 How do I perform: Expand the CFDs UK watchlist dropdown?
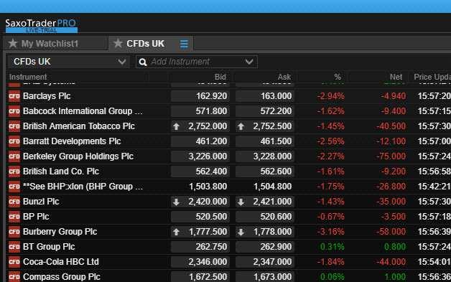click(x=121, y=62)
